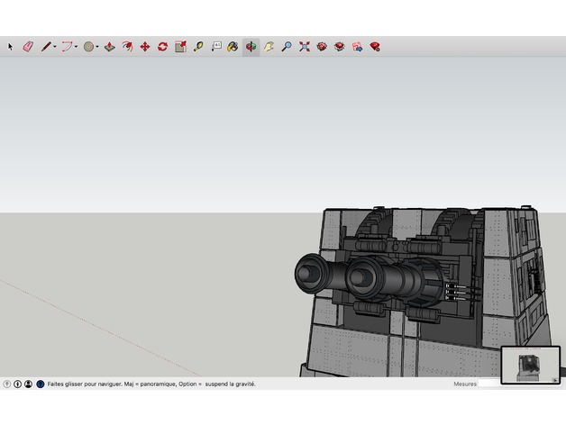
Task: Activate the Push/Pull tool
Action: (109, 47)
